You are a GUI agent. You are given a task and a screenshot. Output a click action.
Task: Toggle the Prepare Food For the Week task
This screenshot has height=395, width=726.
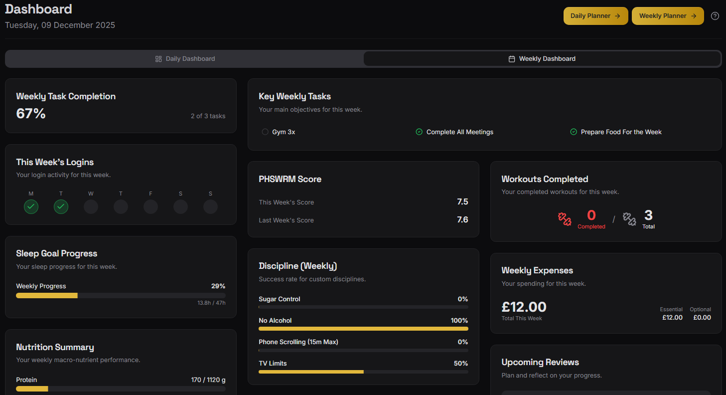pos(574,132)
